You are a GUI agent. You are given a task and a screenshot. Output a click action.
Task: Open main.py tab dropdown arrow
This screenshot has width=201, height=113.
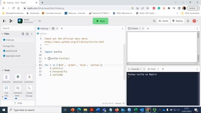pyautogui.click(x=50, y=29)
